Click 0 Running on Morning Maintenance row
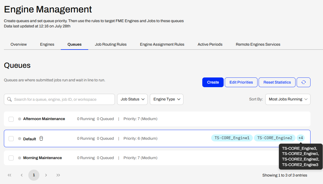The width and height of the screenshot is (323, 184). pos(86,158)
